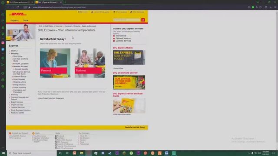Image resolution: width=278 pixels, height=156 pixels.
Task: Click the Facebook link in footer Media list
Action: [61, 136]
